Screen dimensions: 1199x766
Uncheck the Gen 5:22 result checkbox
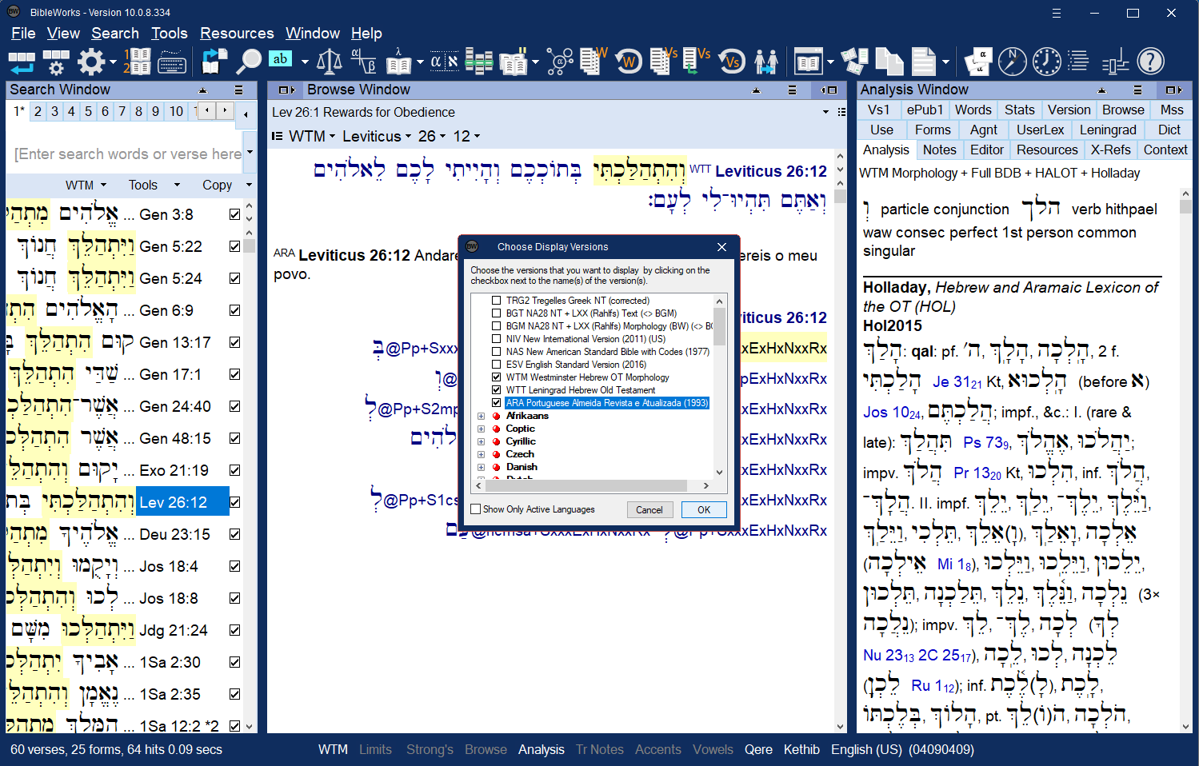234,246
